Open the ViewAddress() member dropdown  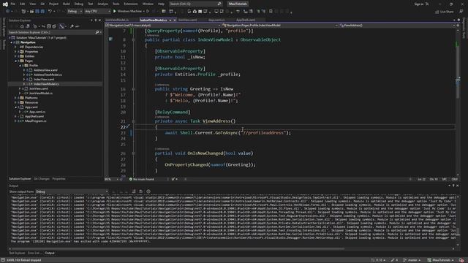point(397,26)
